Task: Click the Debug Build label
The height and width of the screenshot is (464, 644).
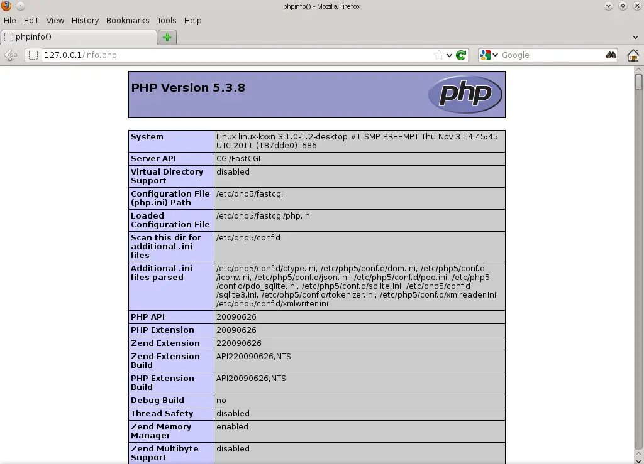Action: click(157, 401)
